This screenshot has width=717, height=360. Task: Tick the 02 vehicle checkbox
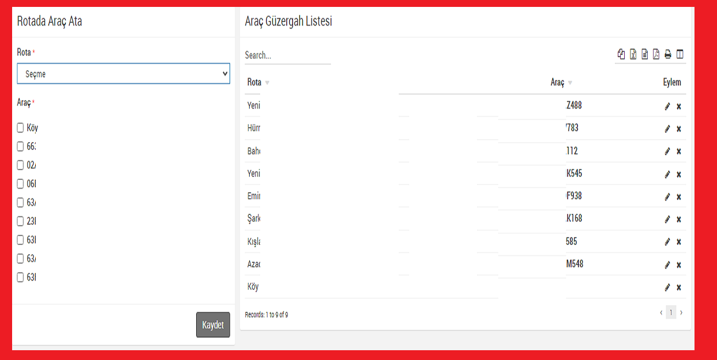pyautogui.click(x=21, y=165)
